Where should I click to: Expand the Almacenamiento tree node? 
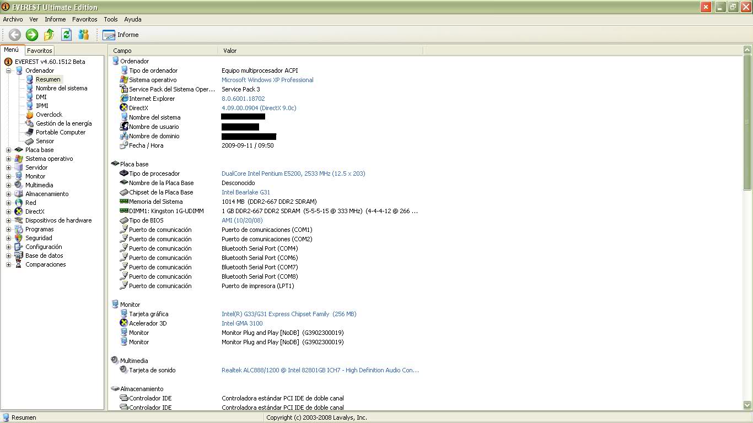pyautogui.click(x=8, y=194)
